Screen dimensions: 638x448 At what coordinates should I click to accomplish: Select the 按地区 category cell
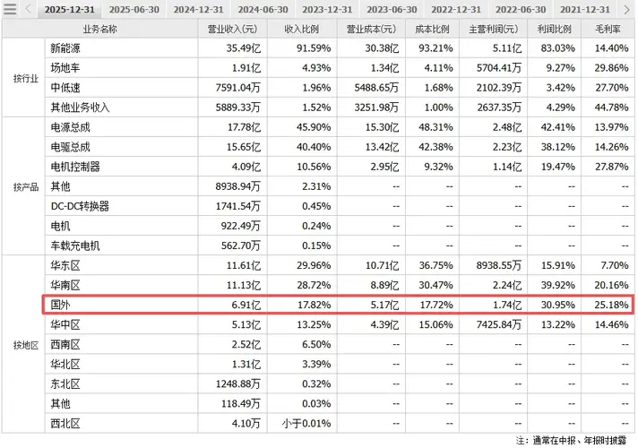tap(23, 345)
